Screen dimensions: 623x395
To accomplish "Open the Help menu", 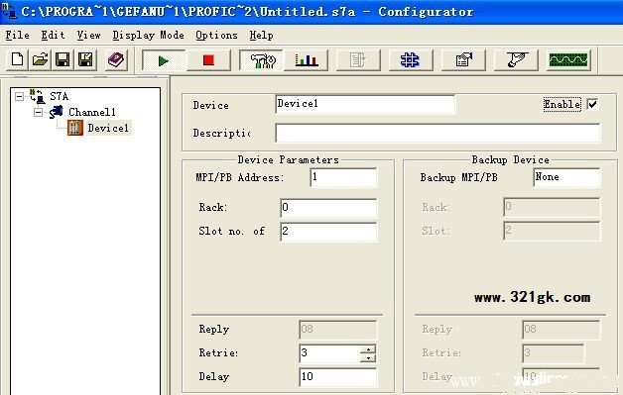I will pyautogui.click(x=261, y=36).
